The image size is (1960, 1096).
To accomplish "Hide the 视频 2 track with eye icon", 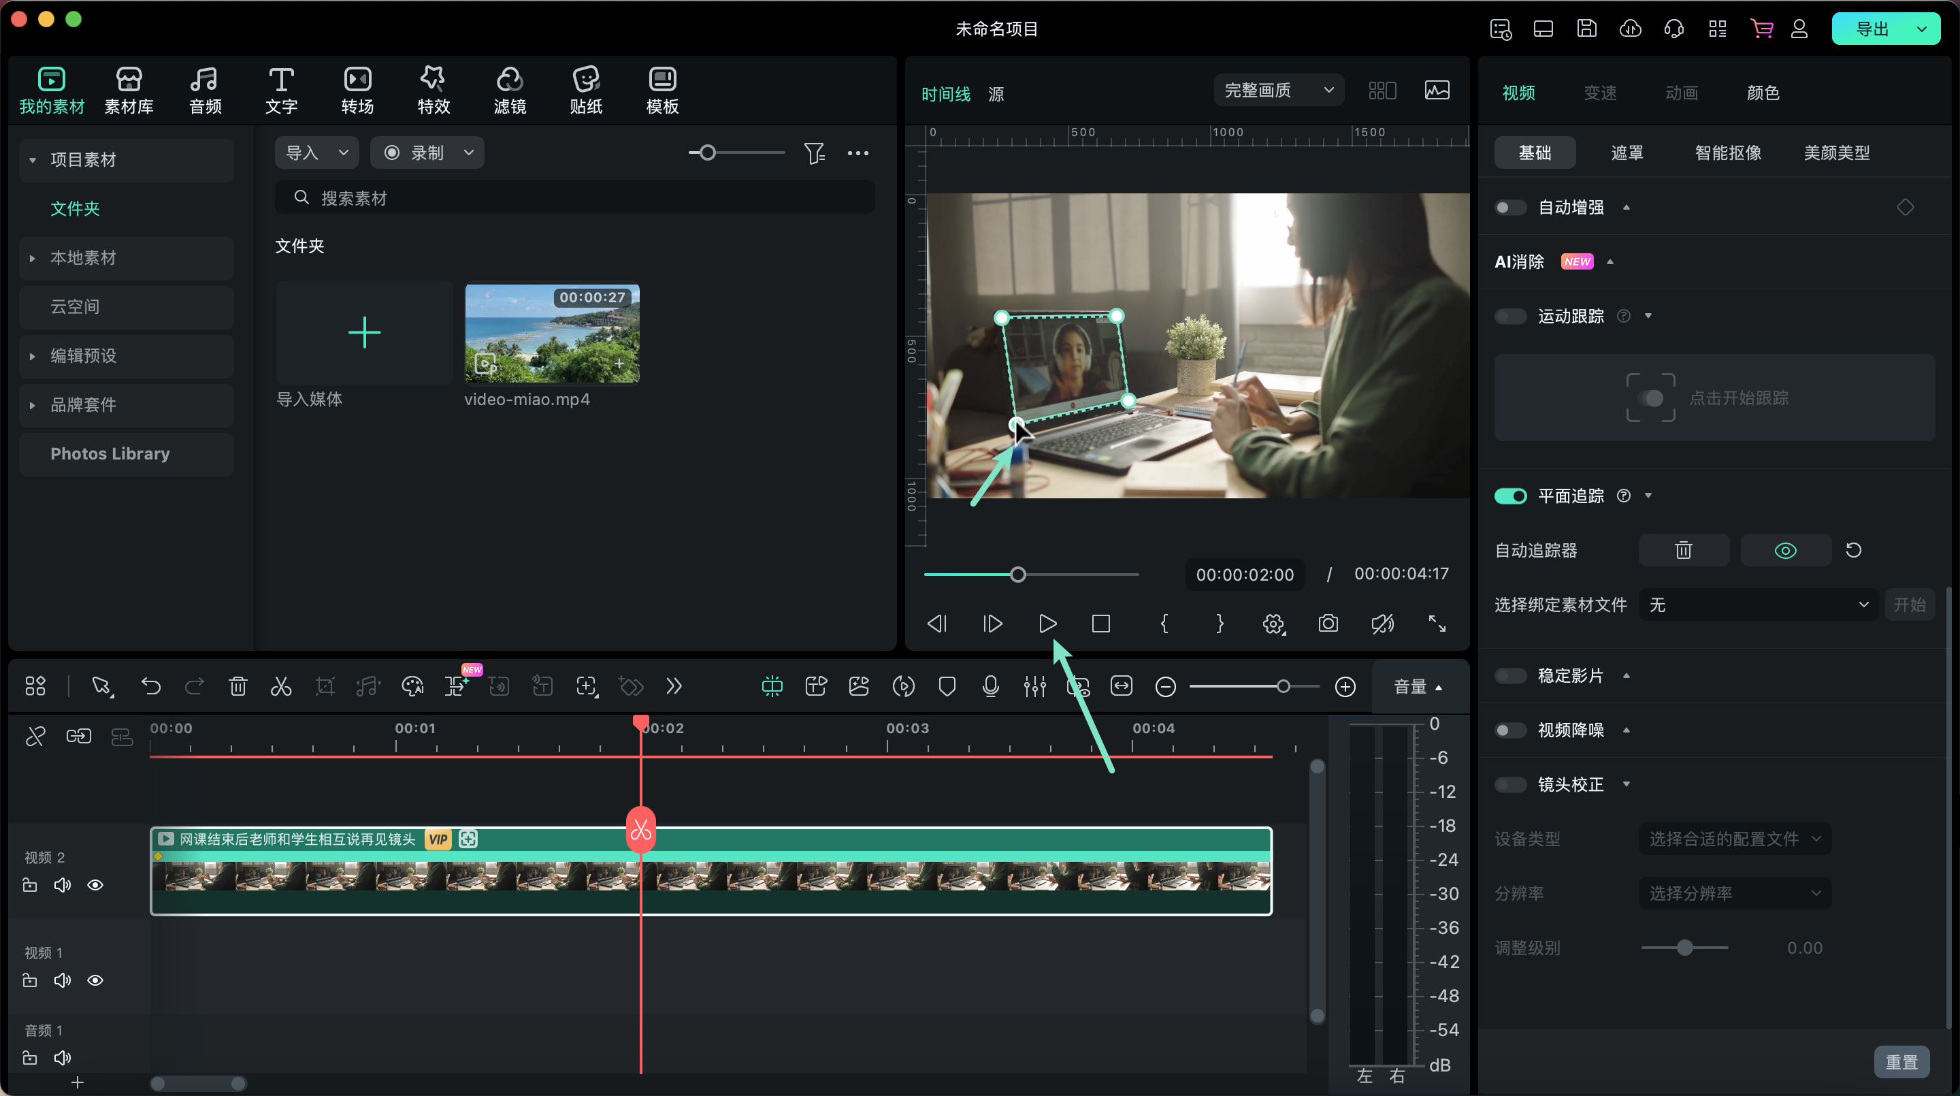I will [95, 885].
